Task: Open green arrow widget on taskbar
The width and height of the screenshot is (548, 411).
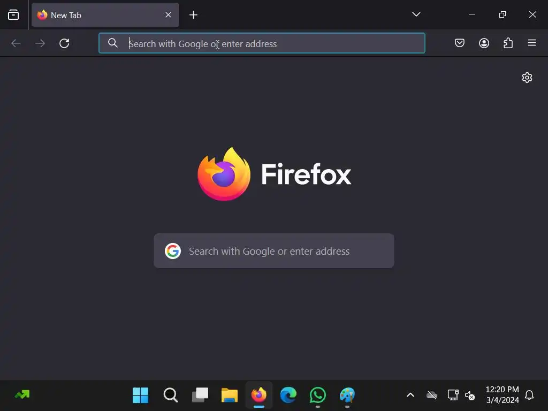Action: [22, 395]
